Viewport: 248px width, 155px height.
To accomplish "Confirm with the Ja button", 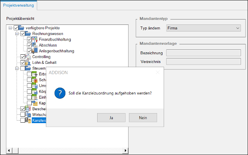I will [x=111, y=118].
